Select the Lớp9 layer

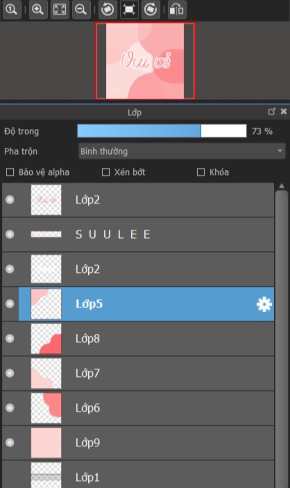(138, 443)
